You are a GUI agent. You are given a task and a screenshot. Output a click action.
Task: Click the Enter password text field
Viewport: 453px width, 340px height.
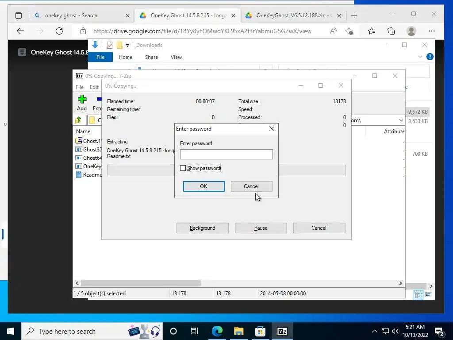[226, 154]
